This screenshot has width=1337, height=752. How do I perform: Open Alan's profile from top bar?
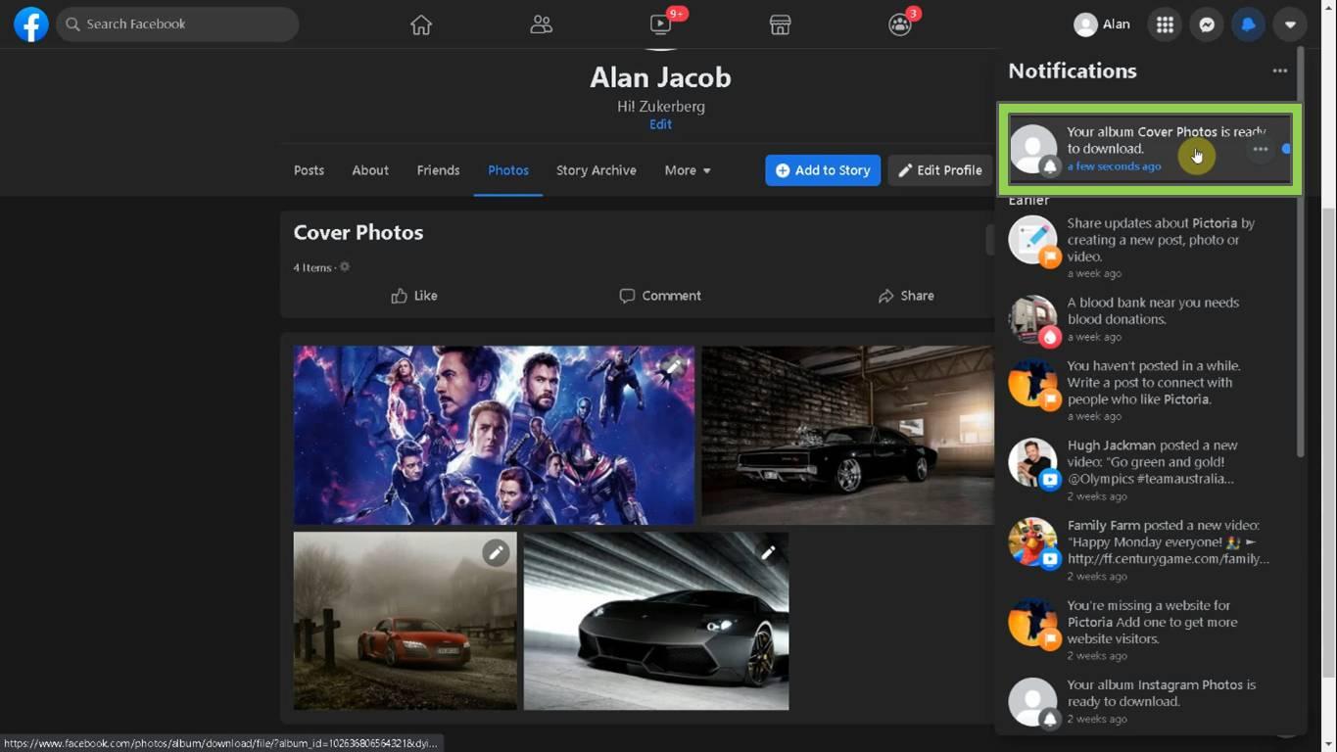pyautogui.click(x=1102, y=24)
